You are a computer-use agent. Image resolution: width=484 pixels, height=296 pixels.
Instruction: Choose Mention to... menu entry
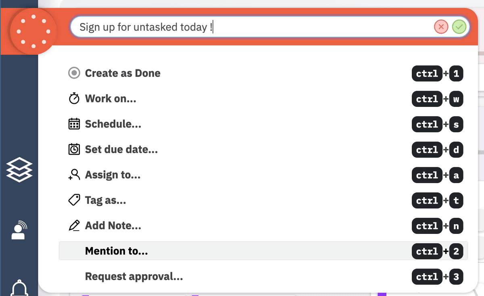[117, 251]
